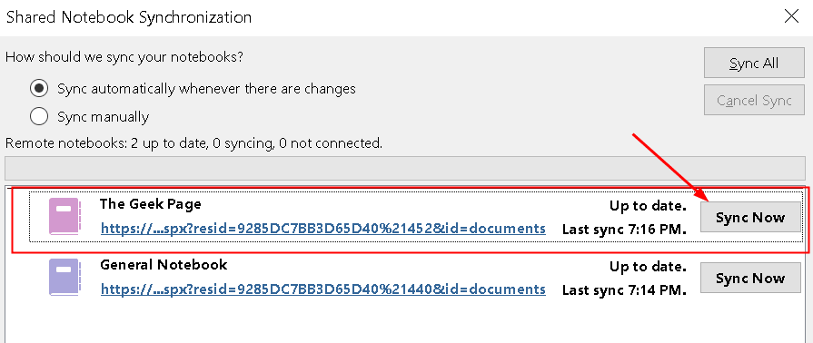The height and width of the screenshot is (343, 813).
Task: Click the Sync All button
Action: coord(753,64)
